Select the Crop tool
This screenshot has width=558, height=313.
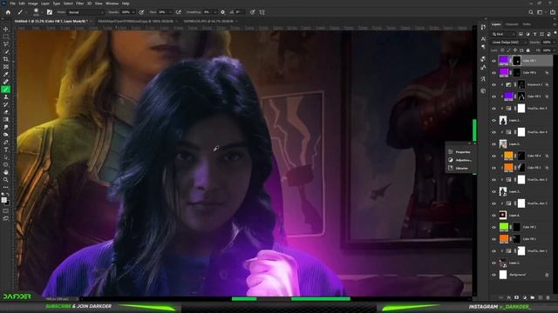click(x=6, y=59)
